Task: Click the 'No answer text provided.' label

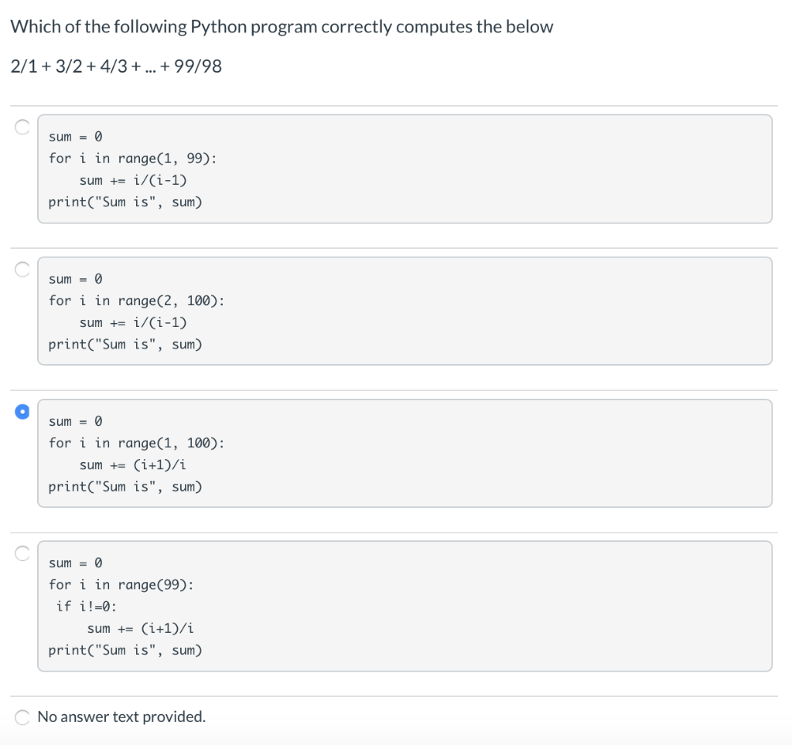Action: pos(121,717)
